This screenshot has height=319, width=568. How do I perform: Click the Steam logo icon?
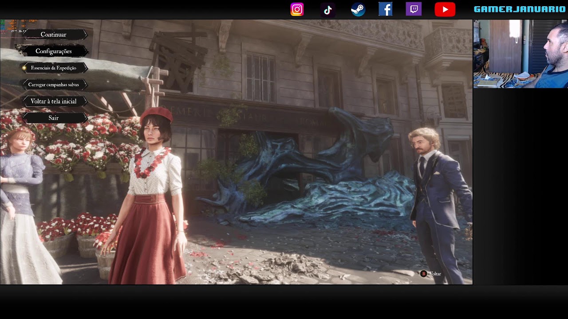pos(358,9)
